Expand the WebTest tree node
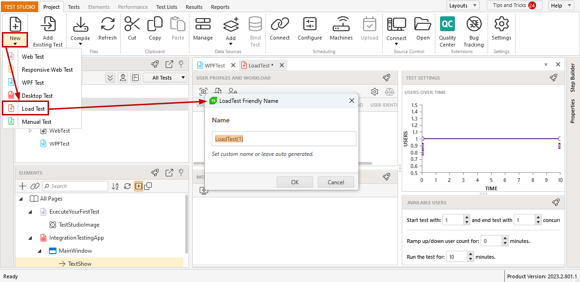The image size is (580, 282). click(x=30, y=131)
